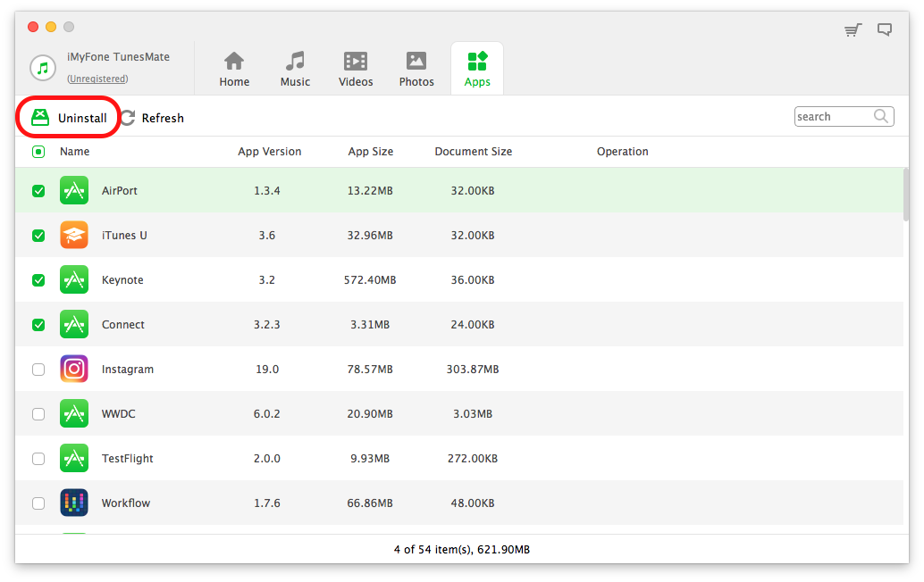The height and width of the screenshot is (582, 924).
Task: Click the 303.87MB document size value
Action: [x=473, y=369]
